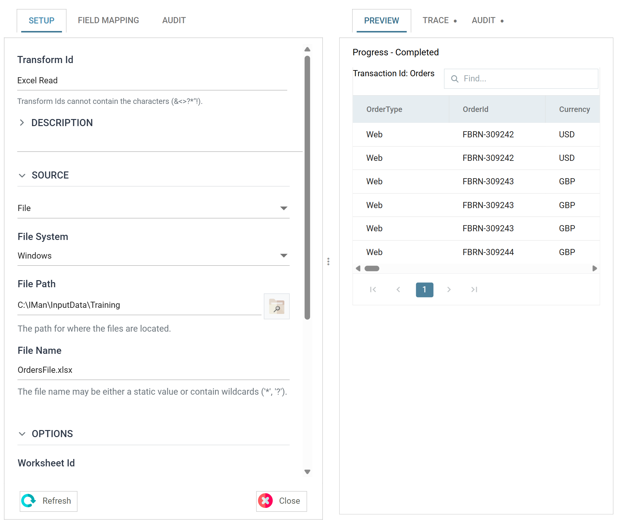
Task: Click the search magnifier icon in Find box
Action: tap(454, 79)
